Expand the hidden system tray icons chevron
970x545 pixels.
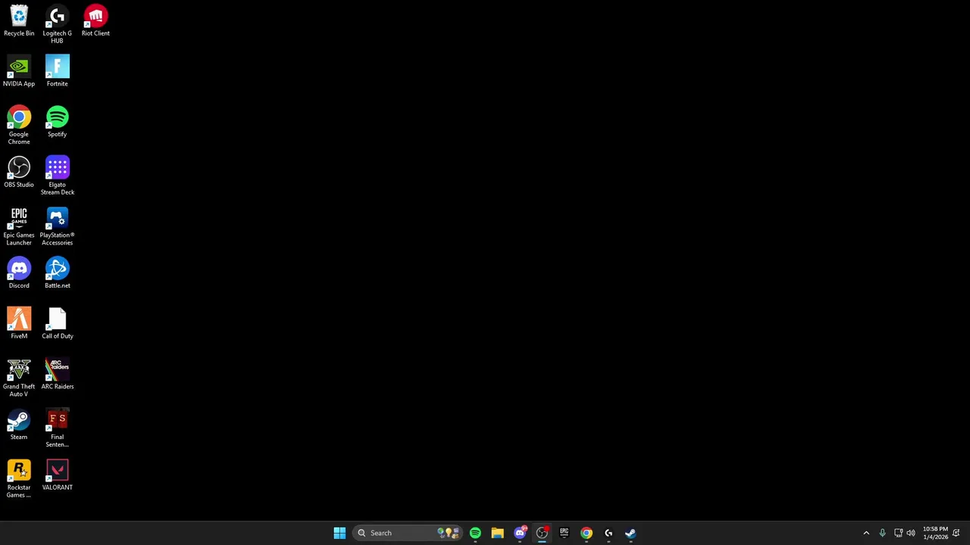coord(866,533)
